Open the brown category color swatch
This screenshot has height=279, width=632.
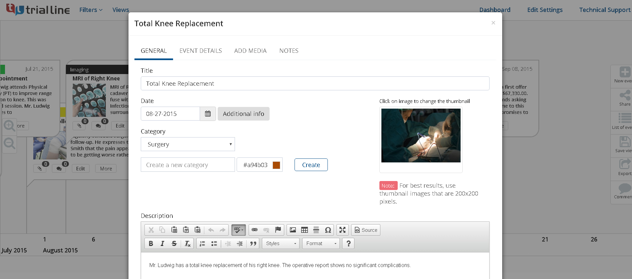pos(276,165)
